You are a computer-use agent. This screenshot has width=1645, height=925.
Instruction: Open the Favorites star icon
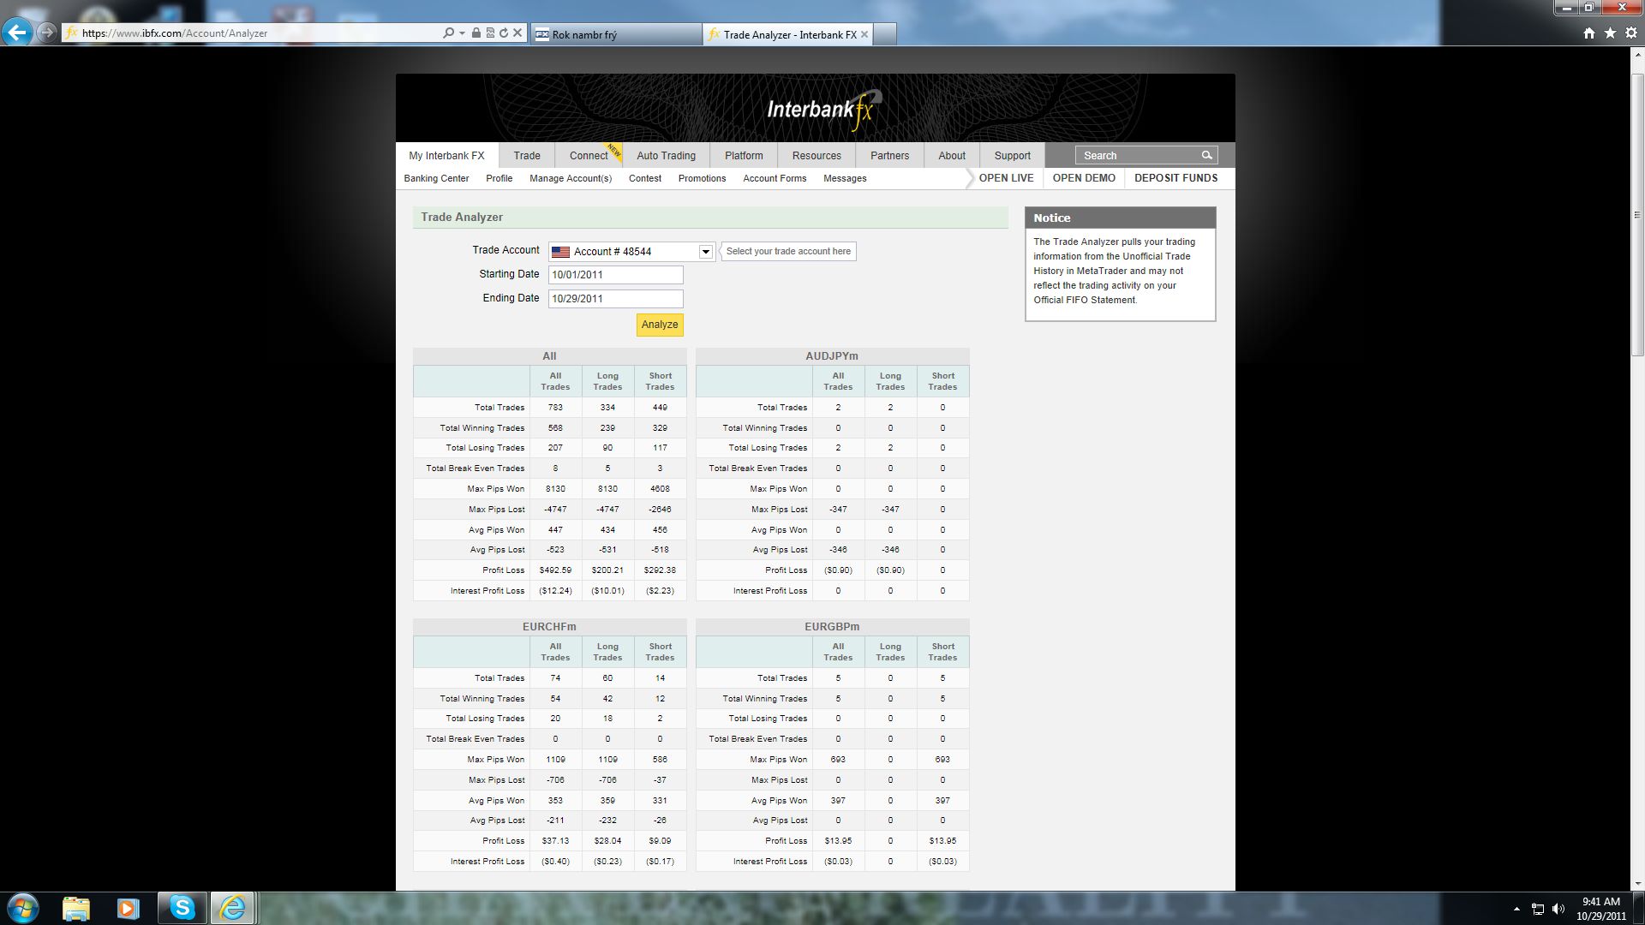(1610, 33)
